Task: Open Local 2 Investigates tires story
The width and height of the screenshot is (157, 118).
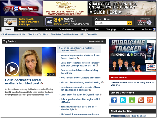Action: pos(80,64)
